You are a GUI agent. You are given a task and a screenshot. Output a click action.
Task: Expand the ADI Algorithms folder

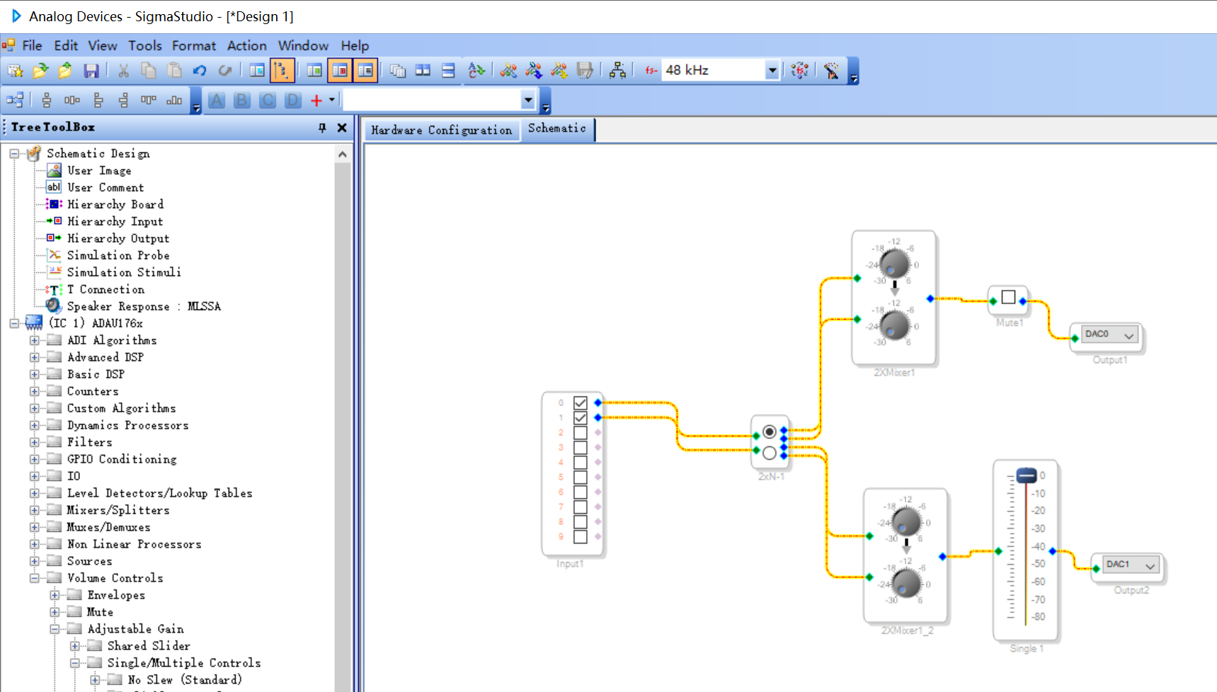tap(34, 340)
